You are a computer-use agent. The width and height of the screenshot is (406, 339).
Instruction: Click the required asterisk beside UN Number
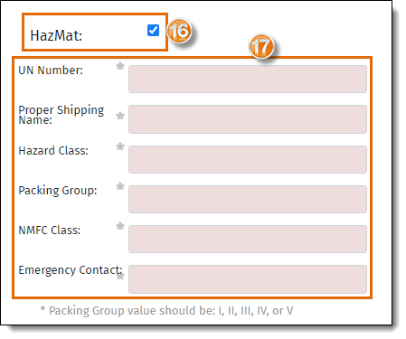pyautogui.click(x=120, y=66)
